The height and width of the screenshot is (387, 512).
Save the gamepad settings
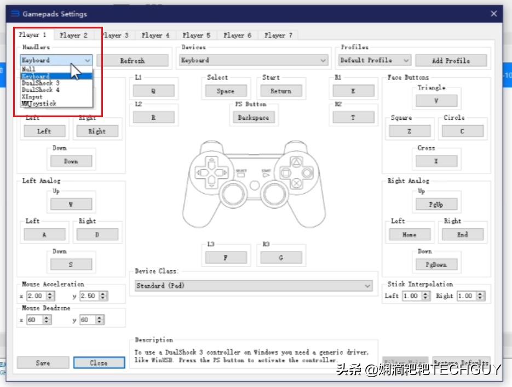pos(43,362)
